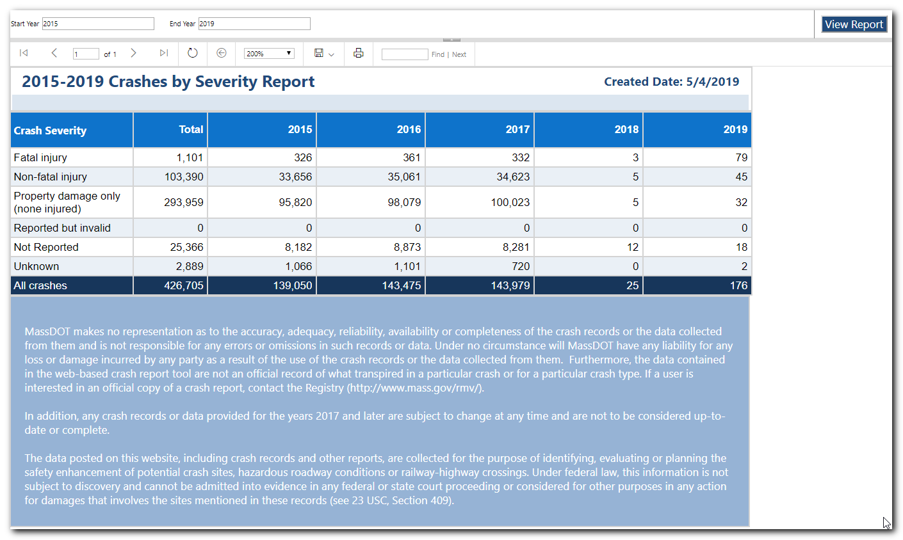903x540 pixels.
Task: Open the export save menu
Action: pyautogui.click(x=319, y=53)
